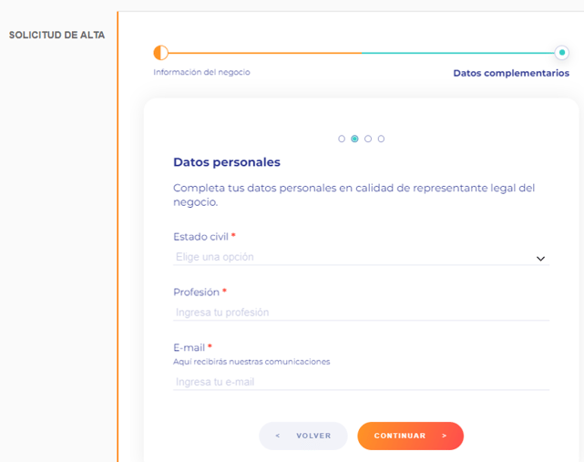
Task: Click the 'Completa tus datos personales' description
Action: [353, 195]
